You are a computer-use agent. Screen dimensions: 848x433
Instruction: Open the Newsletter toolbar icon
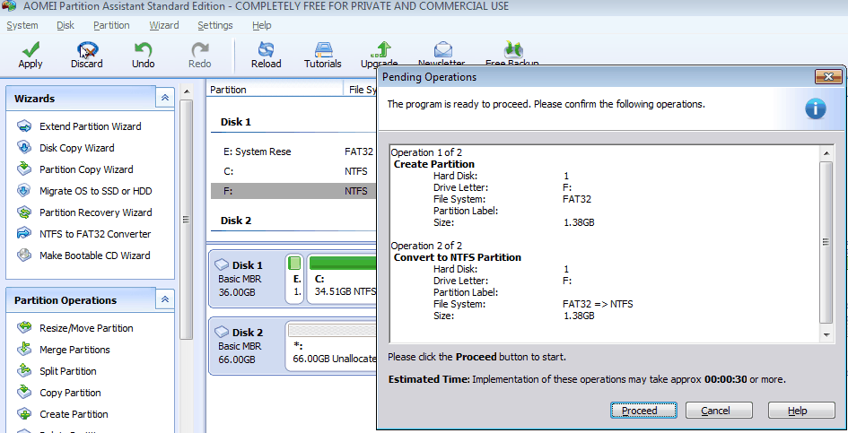click(443, 49)
